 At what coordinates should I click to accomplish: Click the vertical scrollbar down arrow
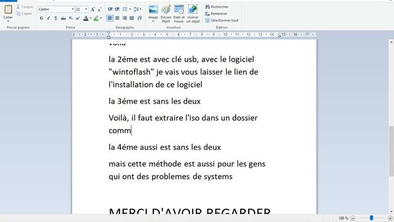click(x=392, y=212)
